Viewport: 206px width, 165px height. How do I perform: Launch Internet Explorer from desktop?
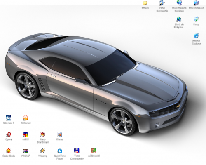[196, 36]
